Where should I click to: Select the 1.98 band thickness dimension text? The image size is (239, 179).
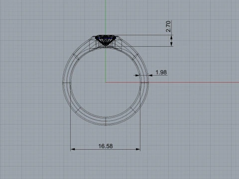coord(161,72)
